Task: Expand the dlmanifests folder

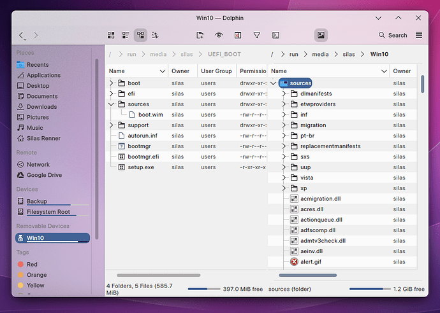Action: click(x=284, y=94)
